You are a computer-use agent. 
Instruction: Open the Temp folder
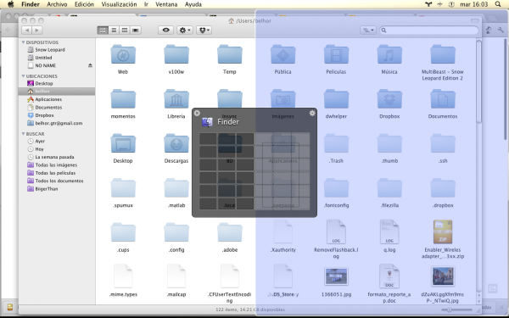click(x=230, y=54)
